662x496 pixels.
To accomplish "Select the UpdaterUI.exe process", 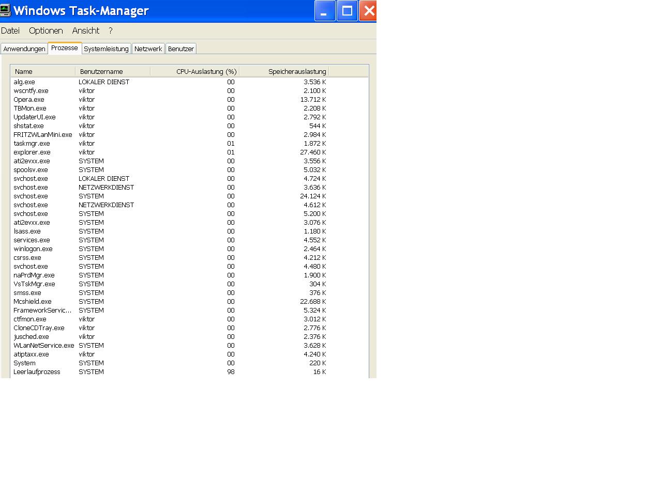I will click(x=189, y=117).
